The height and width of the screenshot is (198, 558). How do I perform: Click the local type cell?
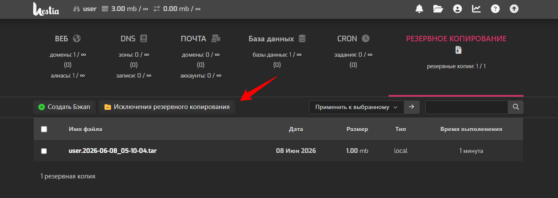[401, 151]
